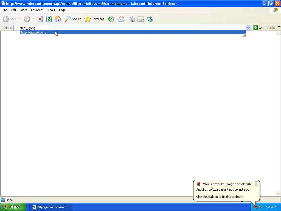Close the Internet Explorer window

(x=277, y=3)
